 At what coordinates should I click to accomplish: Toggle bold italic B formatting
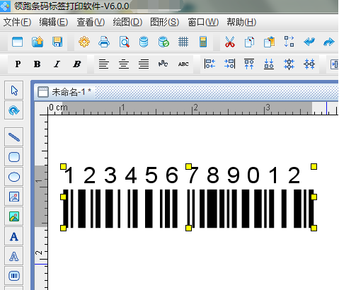(77, 64)
